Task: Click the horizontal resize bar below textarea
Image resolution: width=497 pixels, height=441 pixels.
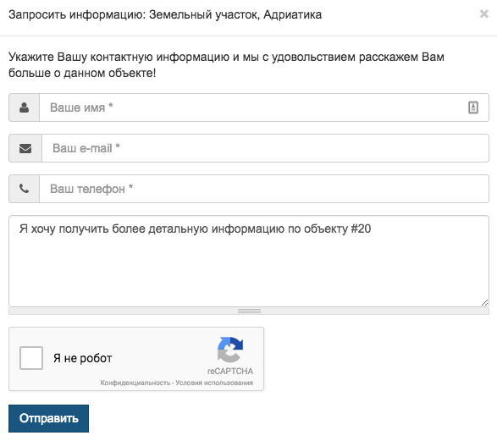Action: [249, 311]
